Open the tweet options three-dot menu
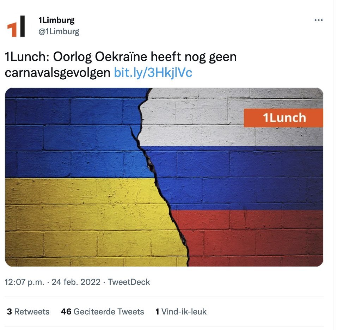 coord(319,20)
